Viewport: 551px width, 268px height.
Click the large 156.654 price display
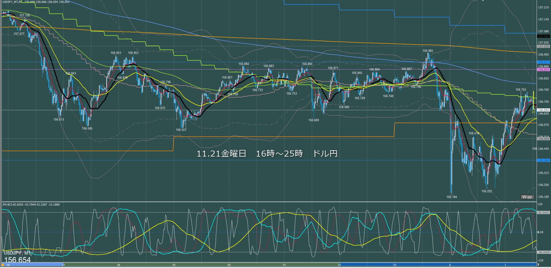click(x=18, y=260)
